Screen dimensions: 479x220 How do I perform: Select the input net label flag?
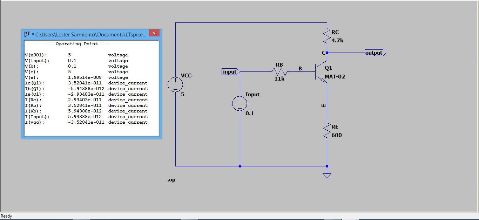tap(230, 71)
